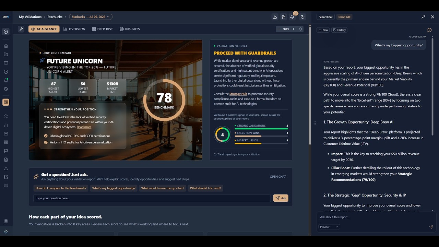Switch to Direct Edit mode
The image size is (439, 247).
click(x=344, y=17)
